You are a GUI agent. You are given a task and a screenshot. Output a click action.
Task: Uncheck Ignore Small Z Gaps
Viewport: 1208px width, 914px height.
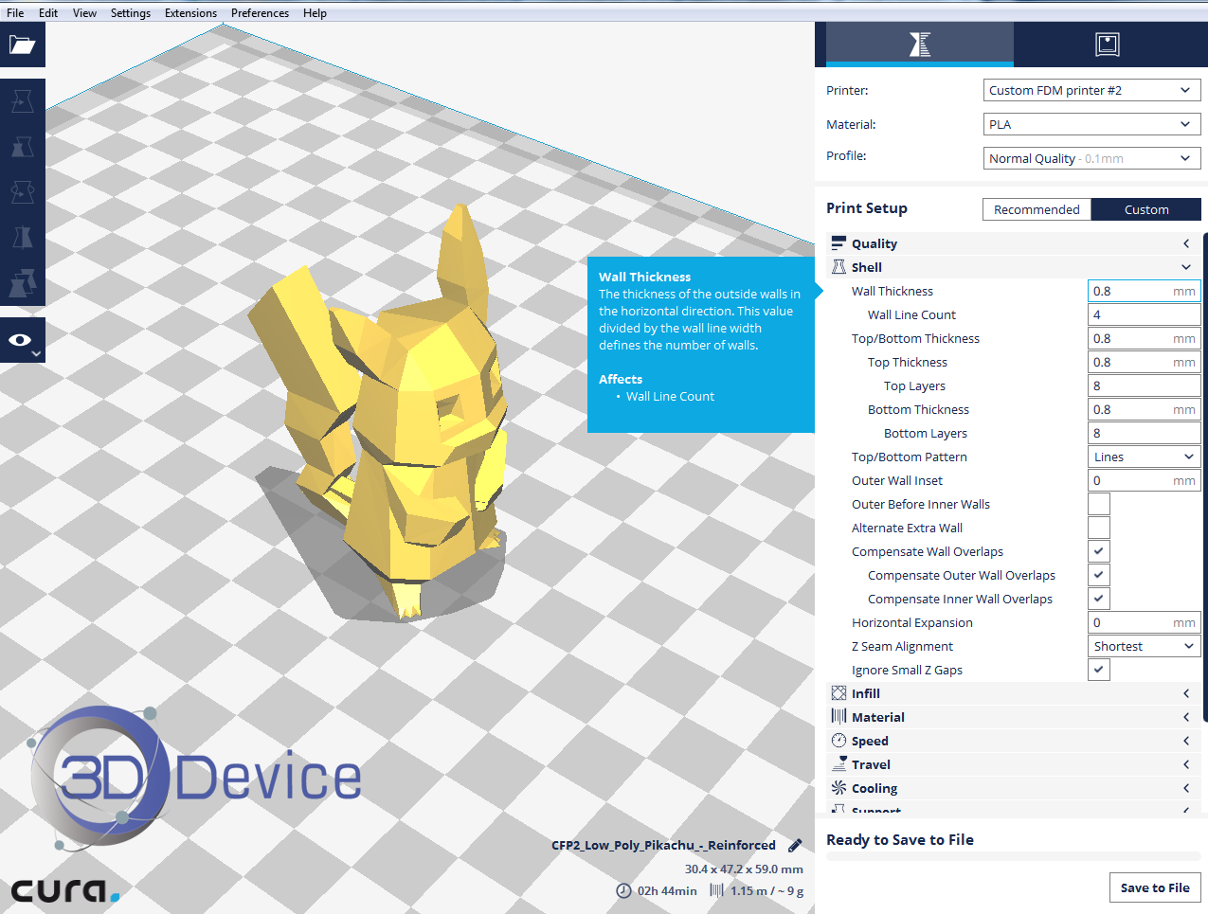(x=1098, y=670)
